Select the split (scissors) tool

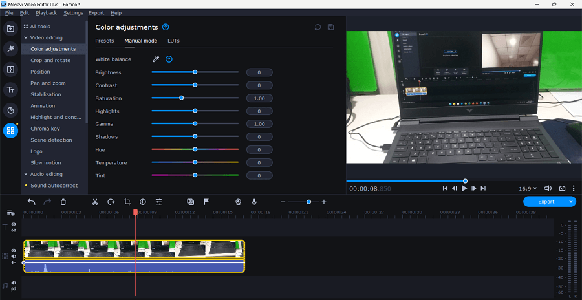95,202
